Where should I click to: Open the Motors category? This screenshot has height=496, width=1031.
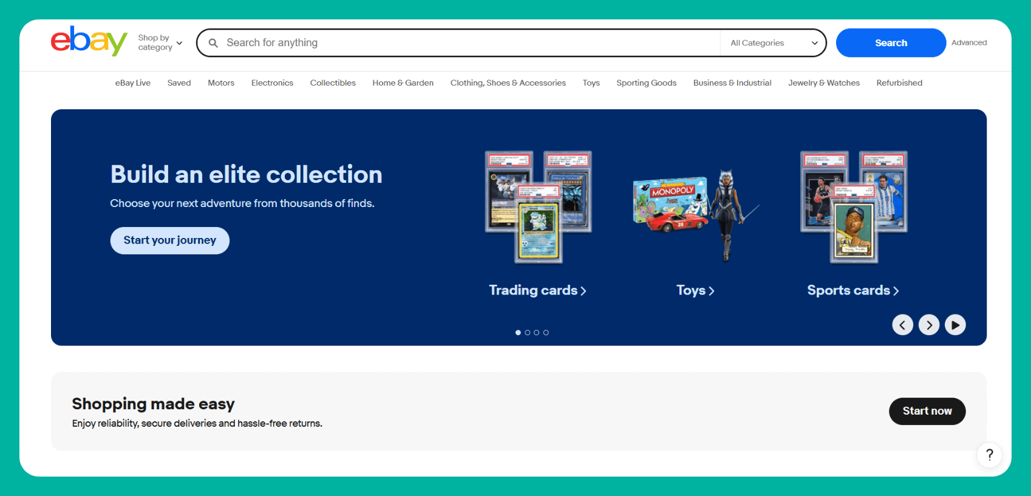pos(221,83)
